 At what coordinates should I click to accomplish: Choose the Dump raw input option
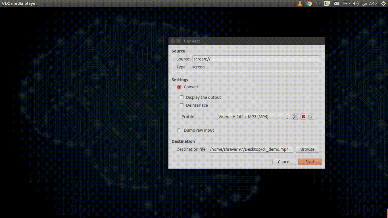pyautogui.click(x=179, y=130)
